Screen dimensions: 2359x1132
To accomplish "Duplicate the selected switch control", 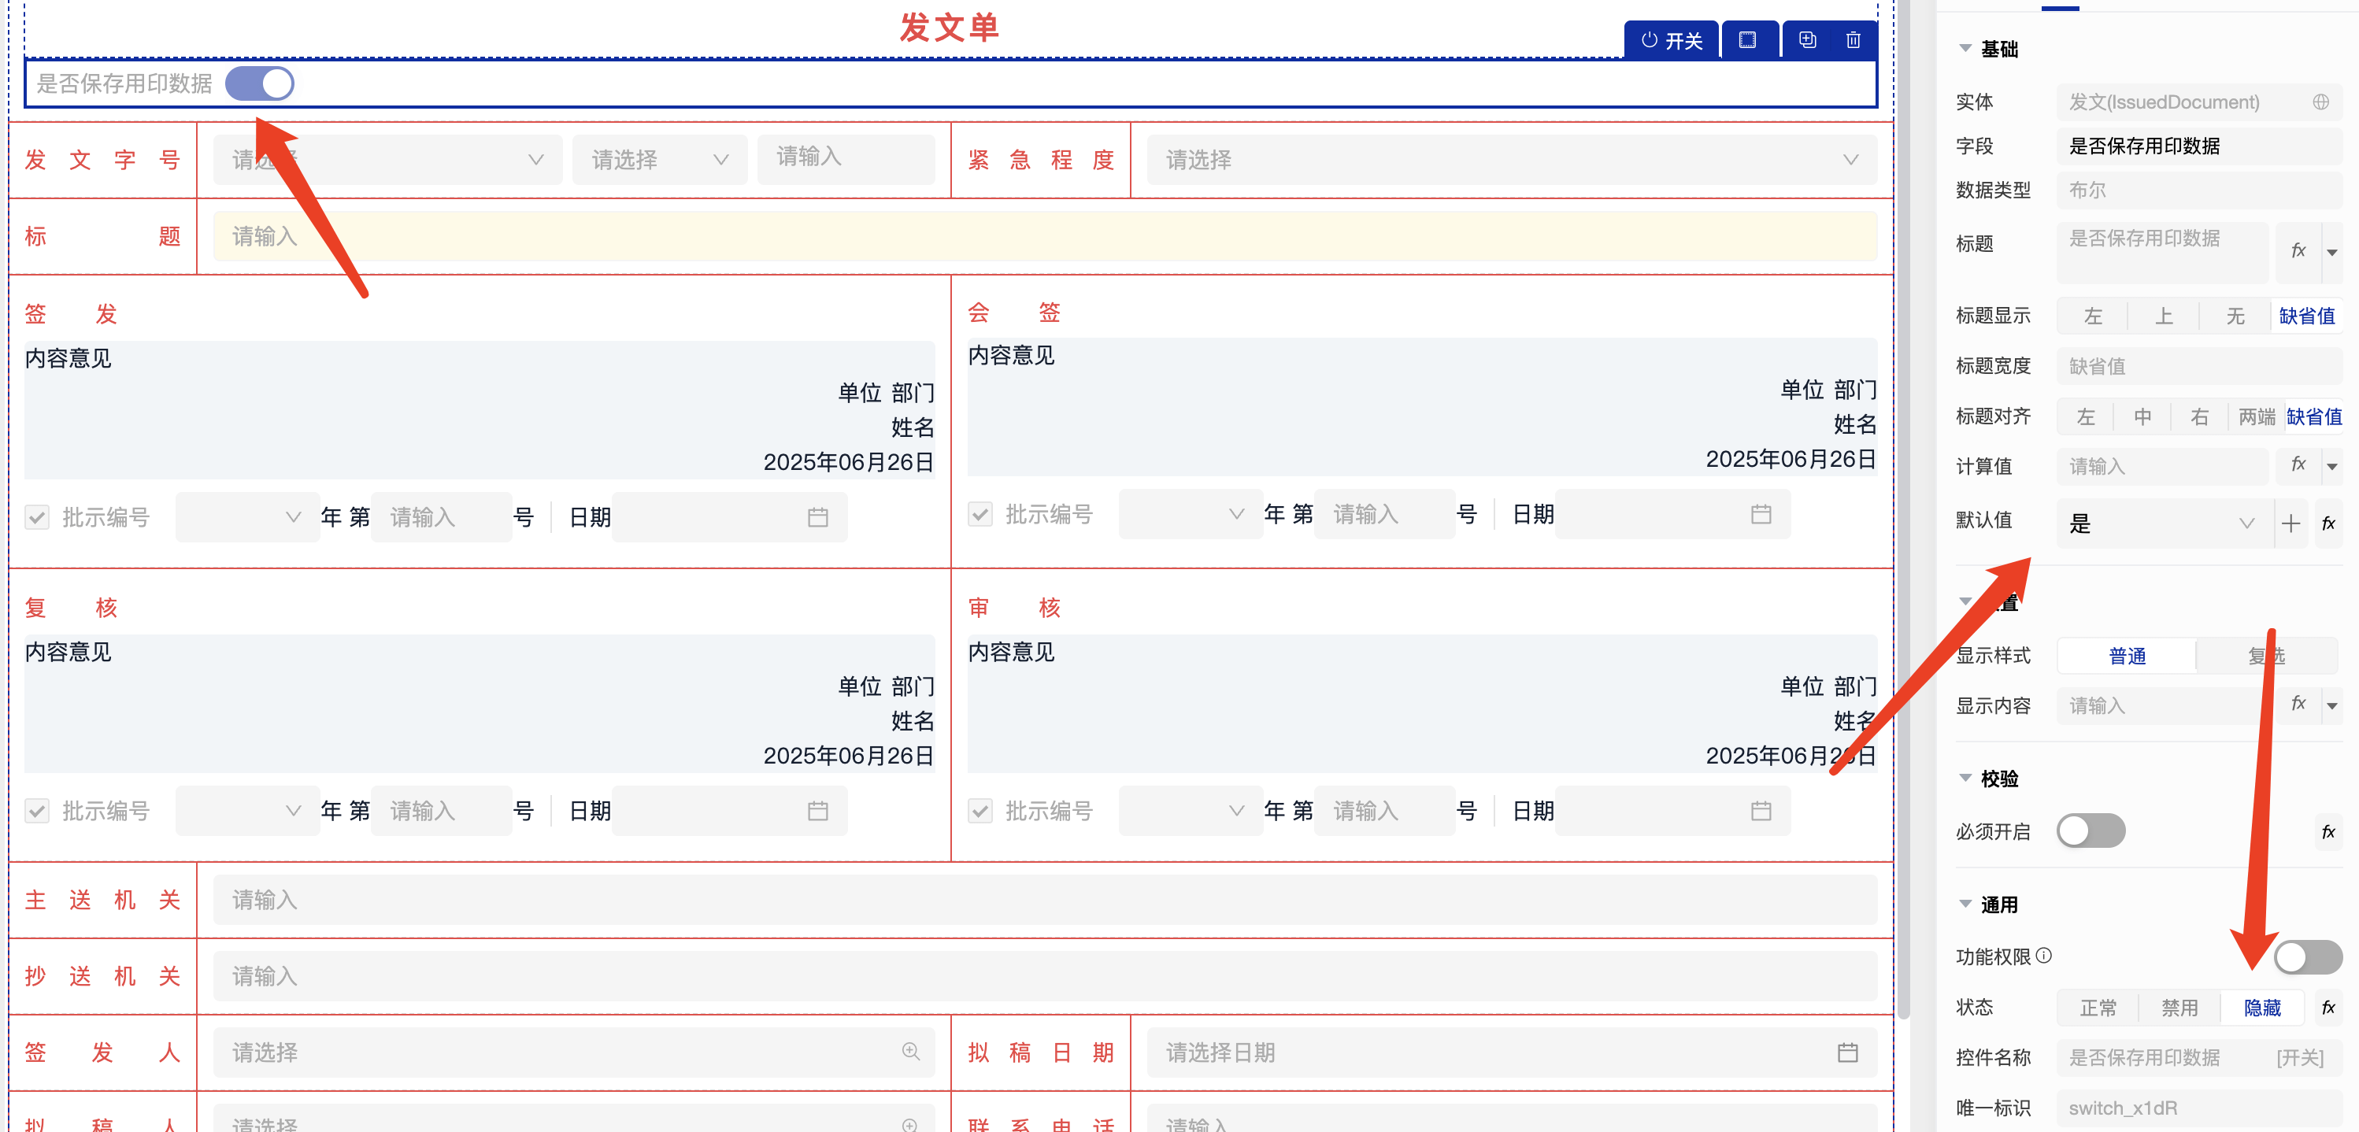I will [1807, 40].
